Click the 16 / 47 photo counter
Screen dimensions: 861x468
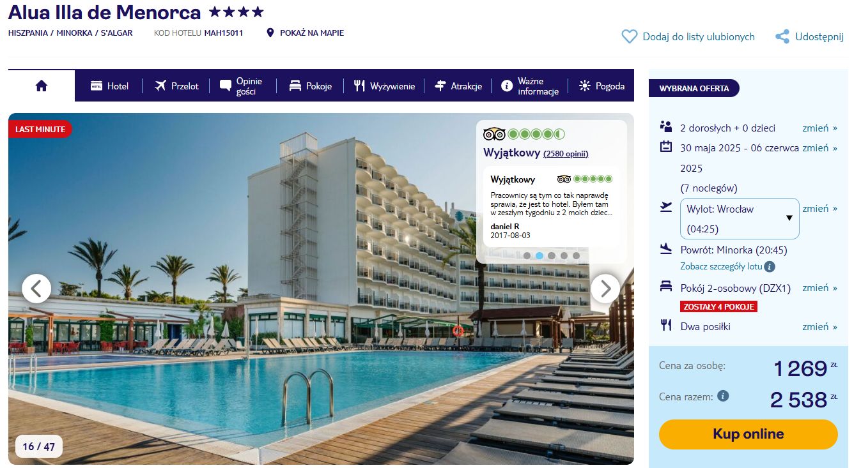[39, 446]
